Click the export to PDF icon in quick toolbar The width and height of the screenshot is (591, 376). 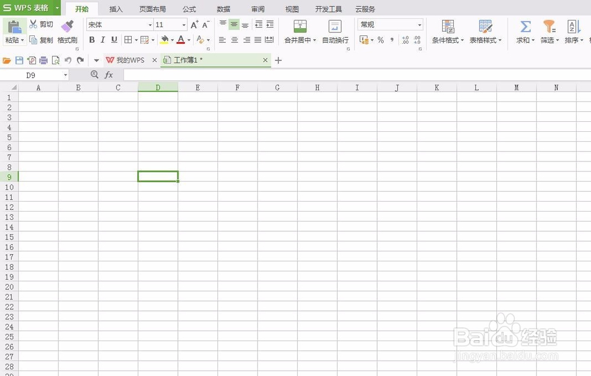[32, 60]
